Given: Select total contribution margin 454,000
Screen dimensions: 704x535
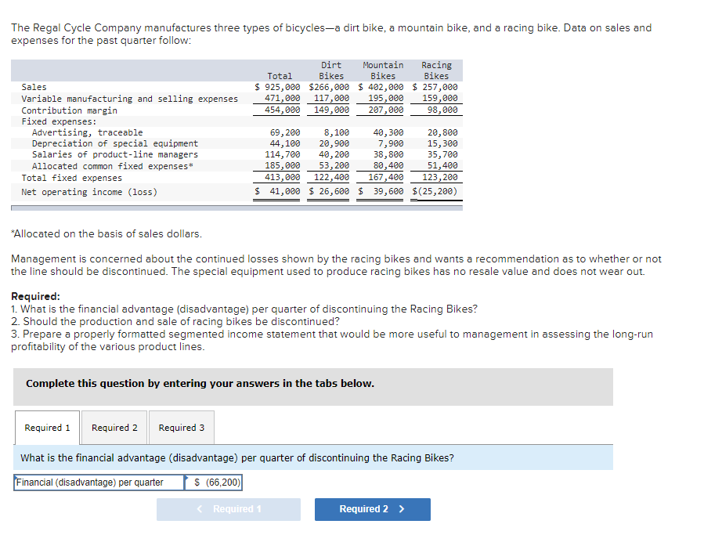Looking at the screenshot, I should pyautogui.click(x=283, y=110).
